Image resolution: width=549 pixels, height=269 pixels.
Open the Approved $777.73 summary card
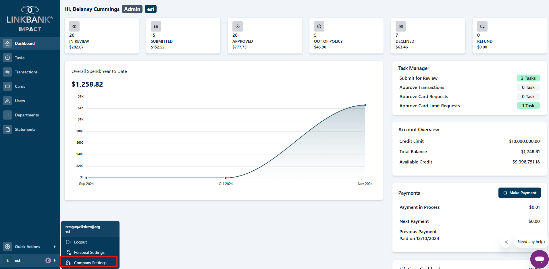click(265, 36)
